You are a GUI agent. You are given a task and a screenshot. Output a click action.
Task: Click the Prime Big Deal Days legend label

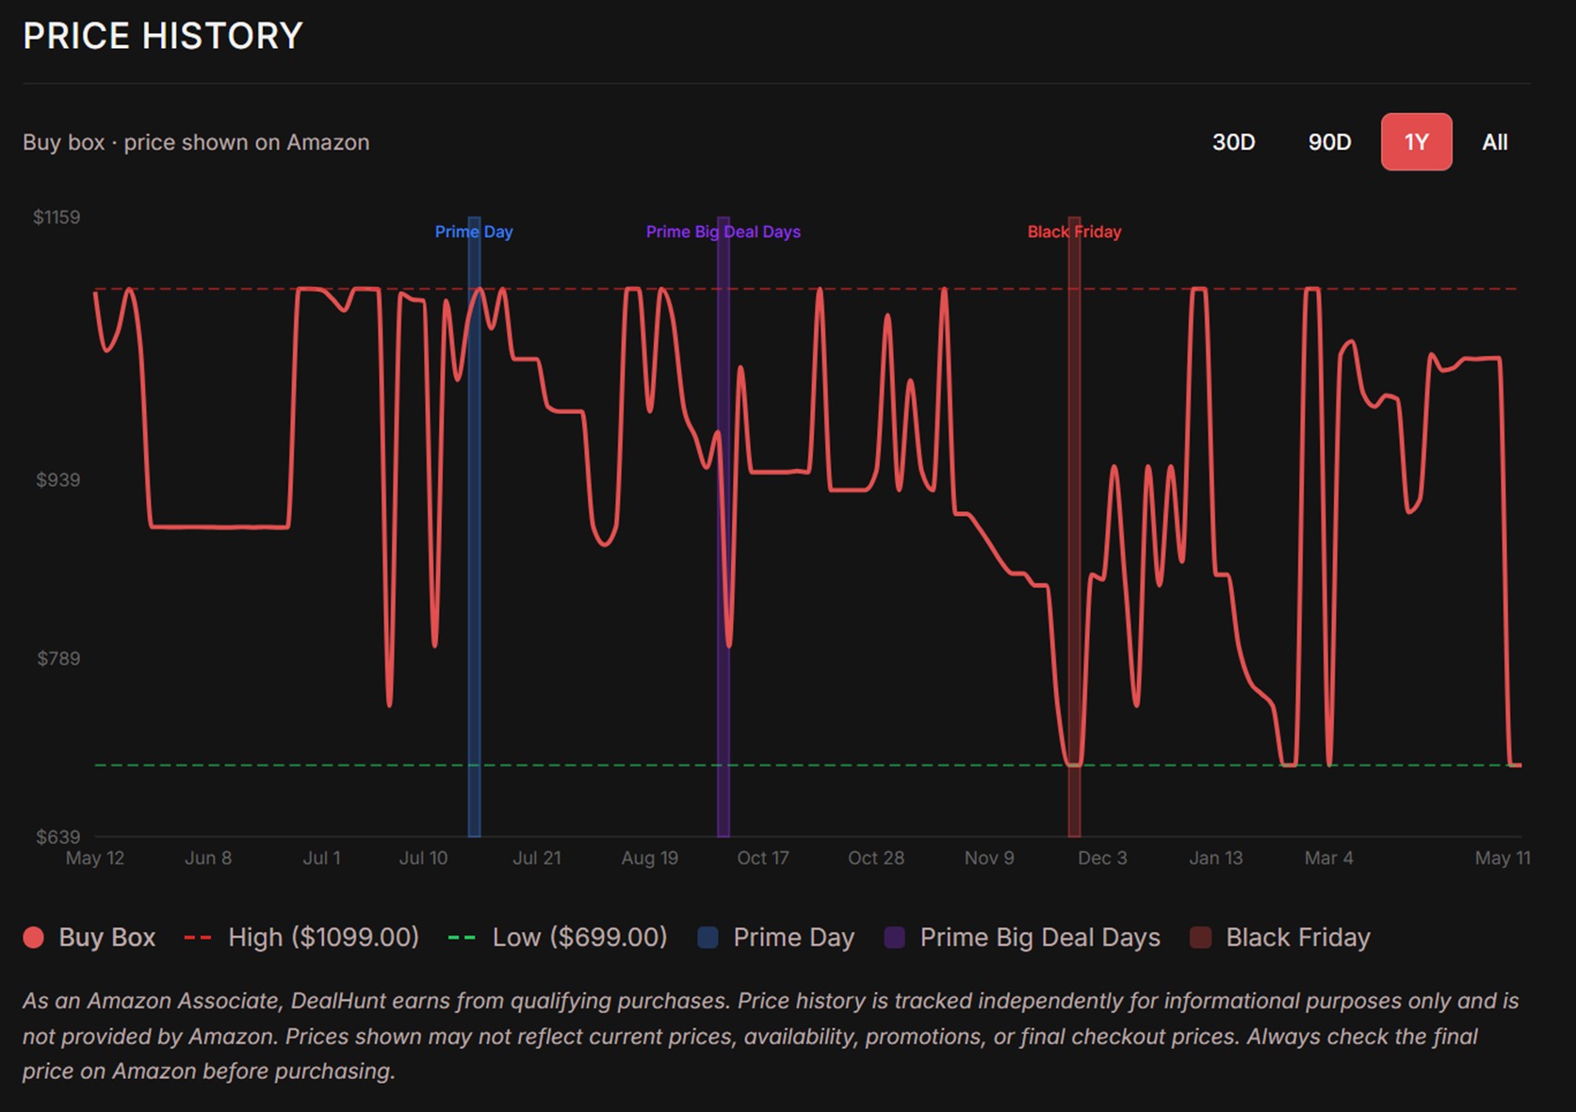click(1040, 938)
